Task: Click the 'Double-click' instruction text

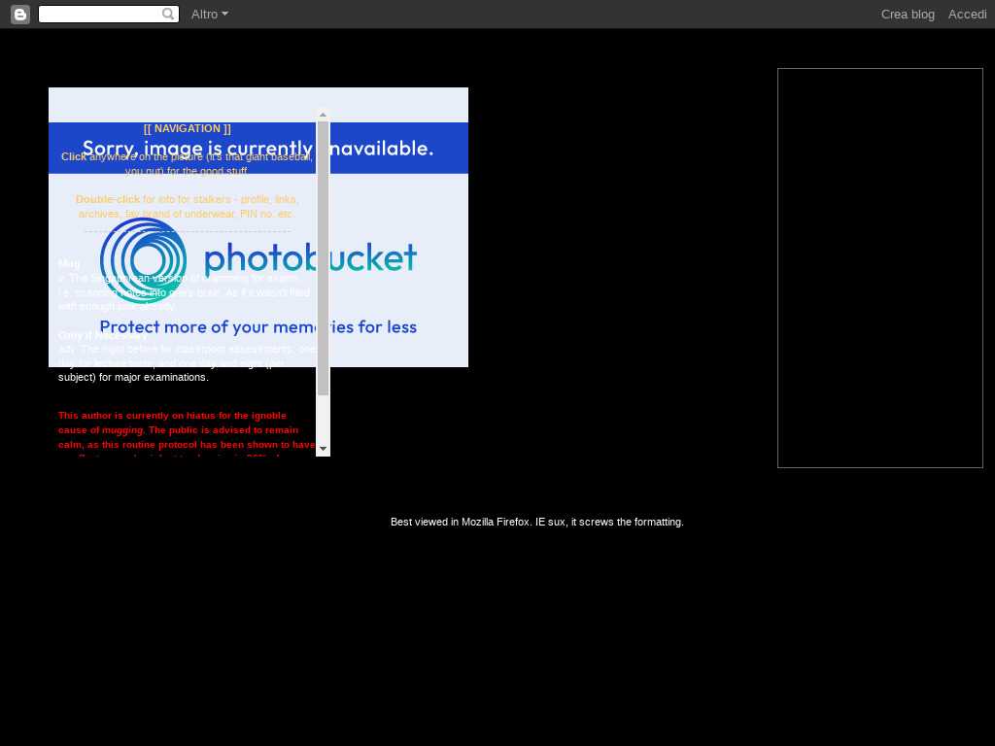Action: point(108,199)
